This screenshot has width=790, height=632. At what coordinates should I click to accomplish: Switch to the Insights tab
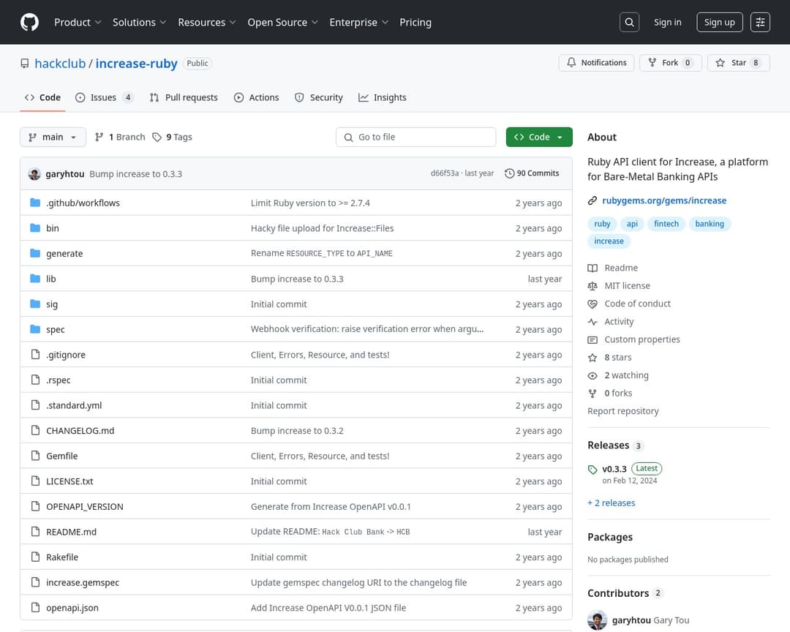coord(383,98)
